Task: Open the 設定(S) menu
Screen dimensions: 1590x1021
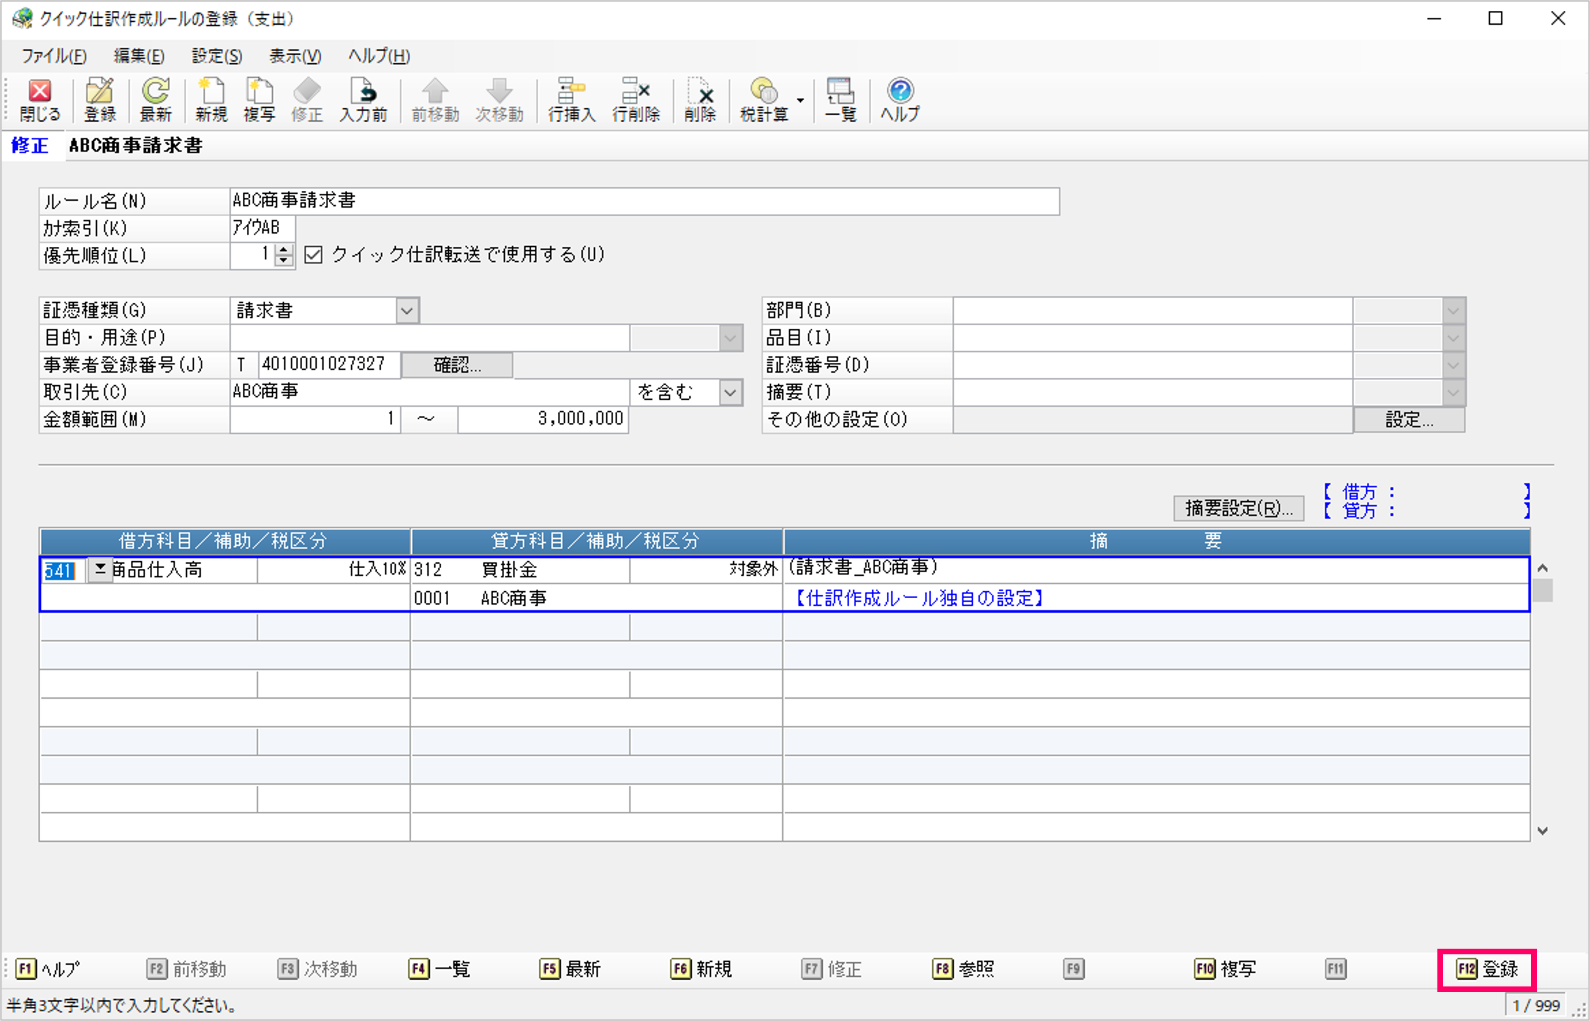Action: (216, 56)
